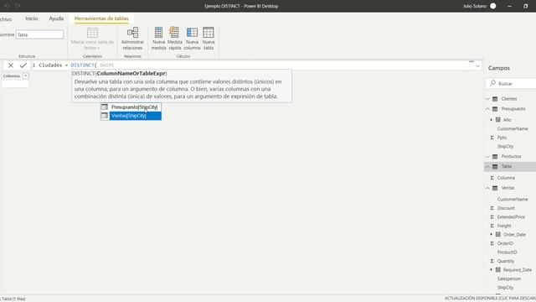This screenshot has height=302, width=536.
Task: Click the Order_Date hierarchy icon
Action: pos(498,234)
